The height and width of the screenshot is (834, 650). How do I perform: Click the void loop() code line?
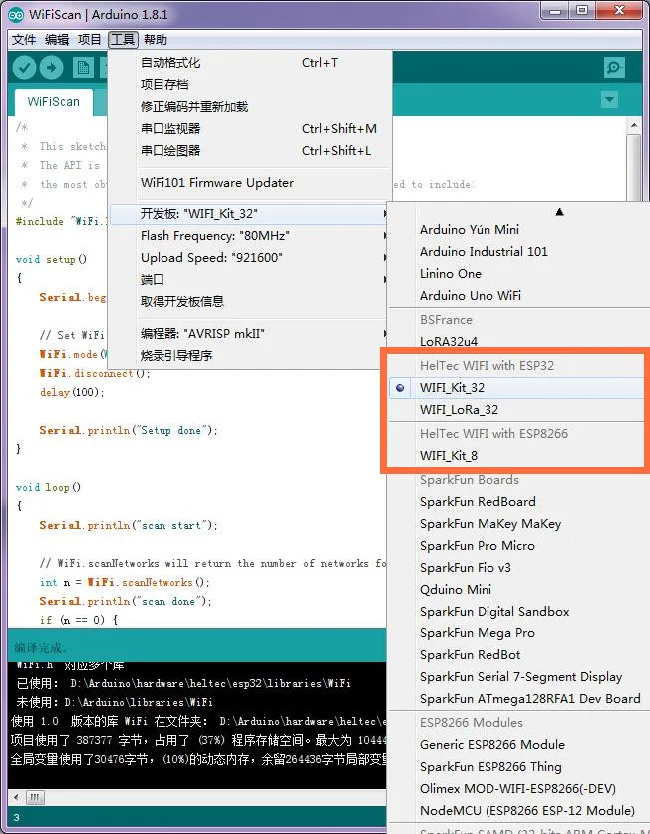[48, 487]
